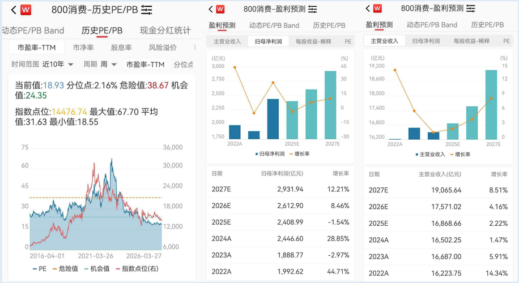This screenshot has height=283, width=519.
Task: Switch to 市净率 sub-tab
Action: point(83,48)
